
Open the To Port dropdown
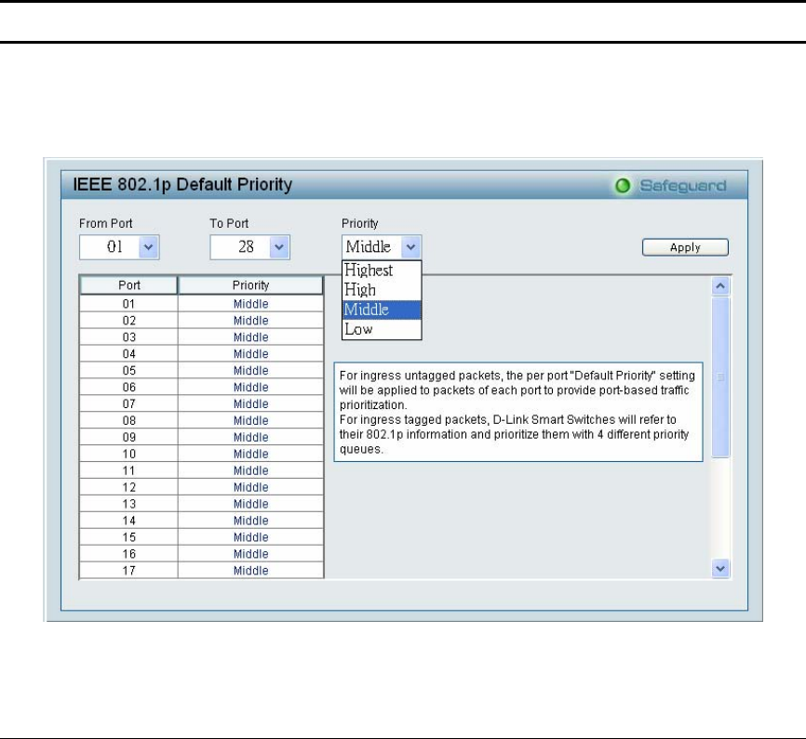coord(249,247)
